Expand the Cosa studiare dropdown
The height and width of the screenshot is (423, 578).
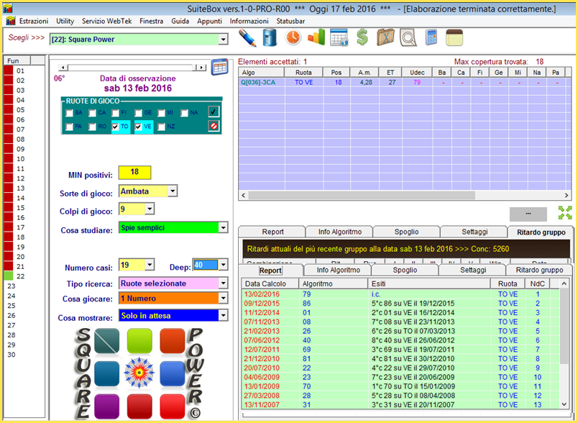coord(224,228)
